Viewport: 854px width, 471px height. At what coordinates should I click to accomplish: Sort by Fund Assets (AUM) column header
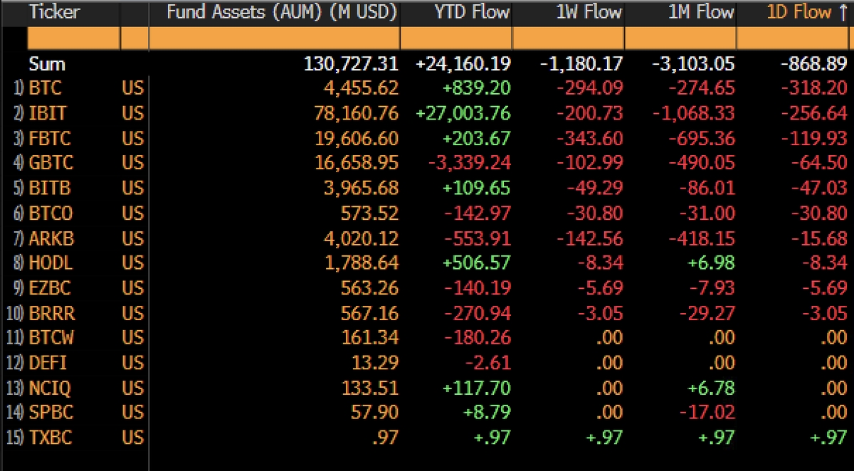point(282,12)
